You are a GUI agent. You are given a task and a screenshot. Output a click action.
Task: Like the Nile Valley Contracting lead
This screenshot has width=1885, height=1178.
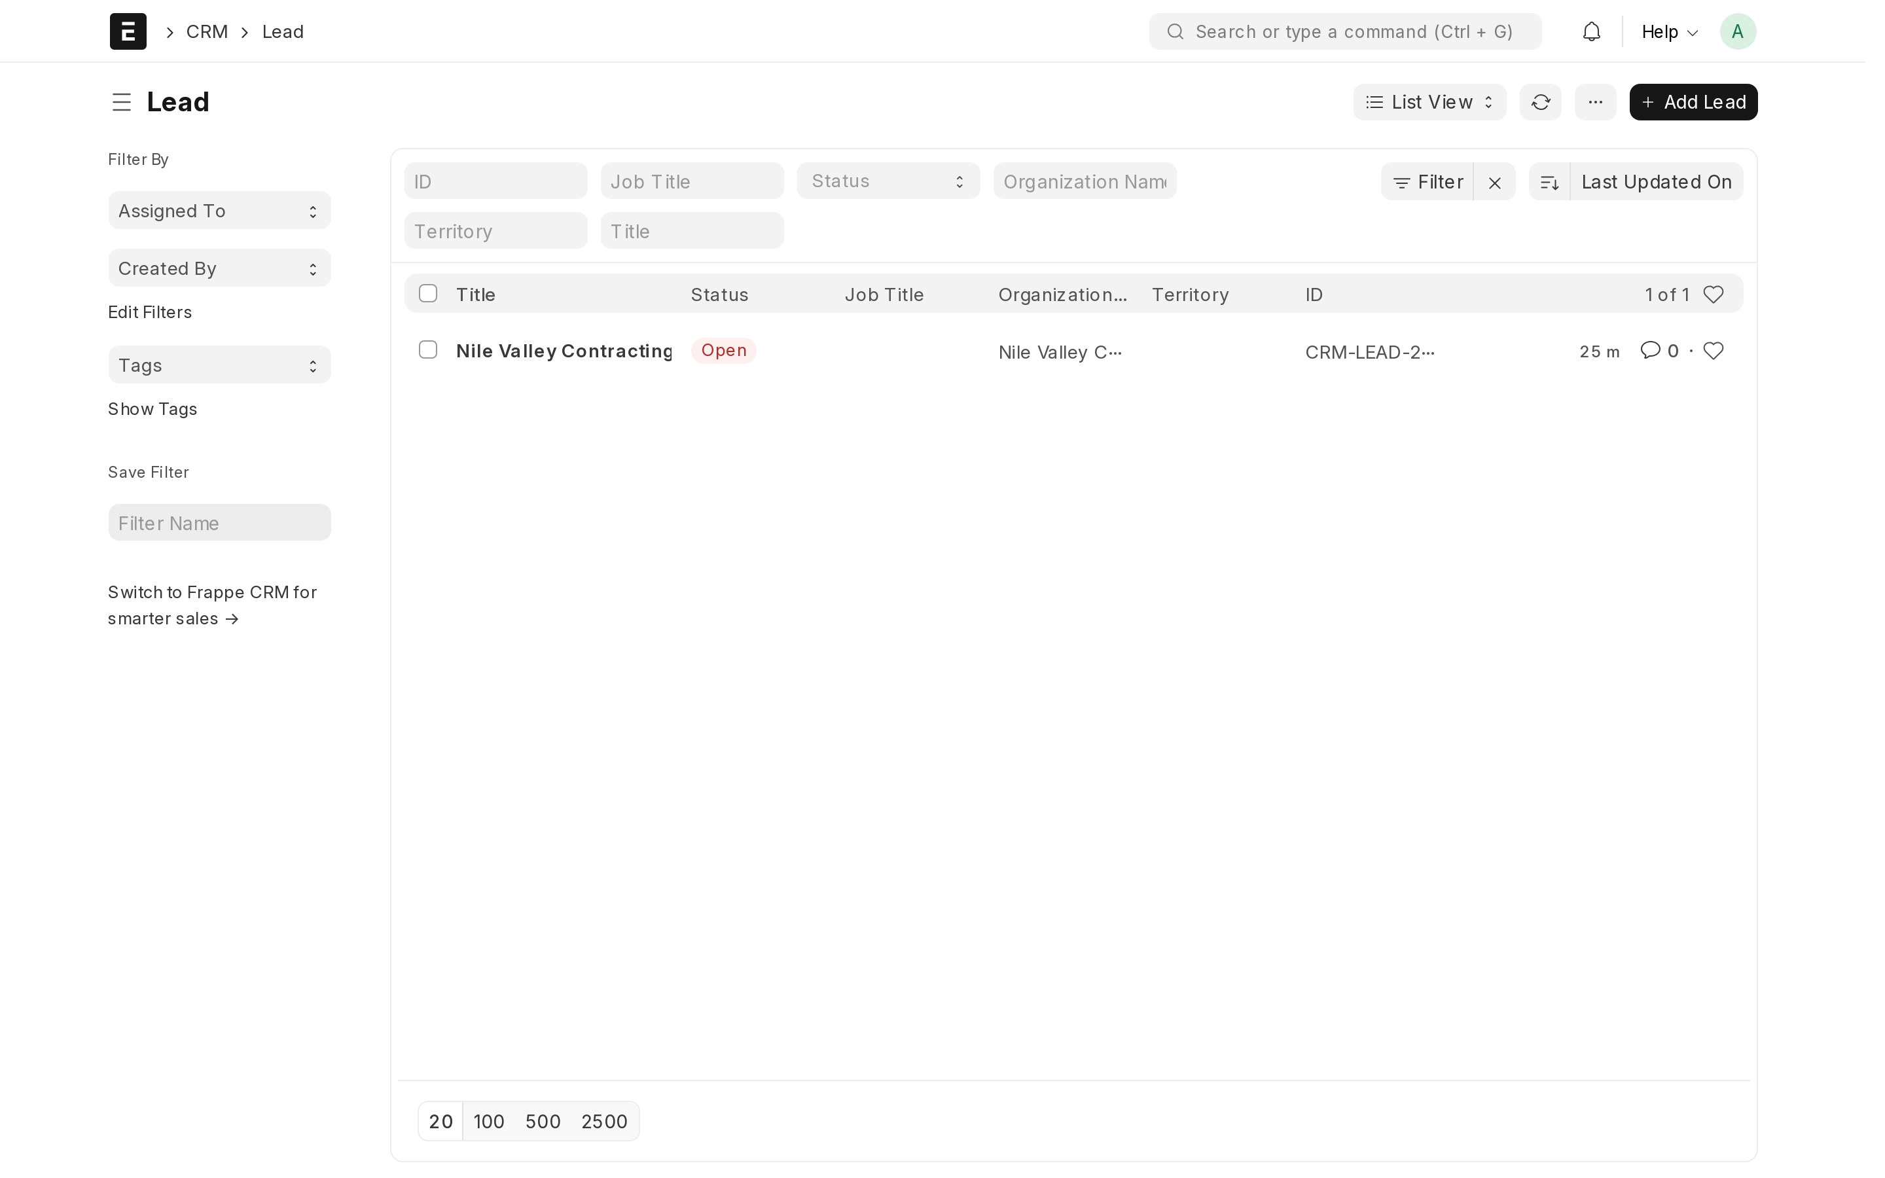[x=1713, y=351]
